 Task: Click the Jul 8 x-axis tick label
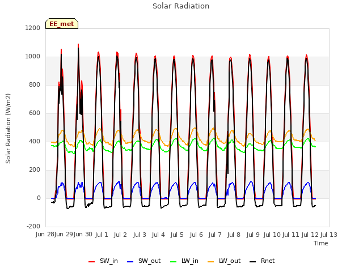click(234, 235)
